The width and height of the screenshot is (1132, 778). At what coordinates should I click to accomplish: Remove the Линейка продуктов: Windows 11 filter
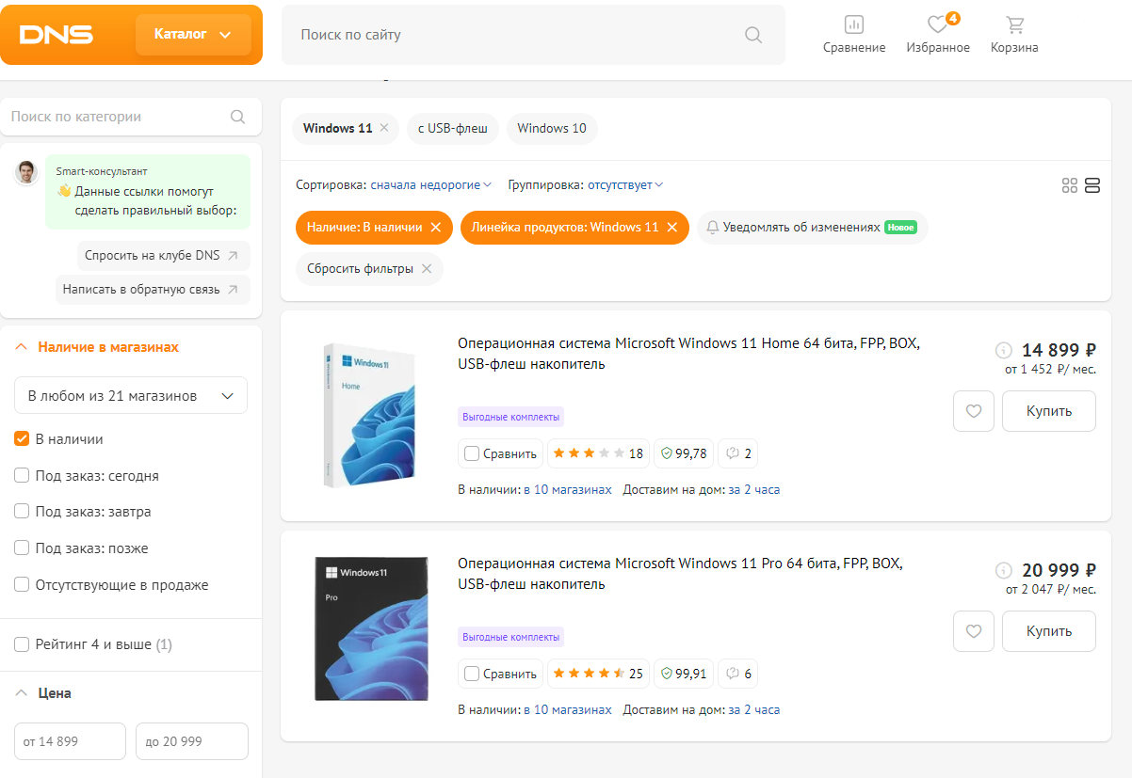tap(671, 228)
